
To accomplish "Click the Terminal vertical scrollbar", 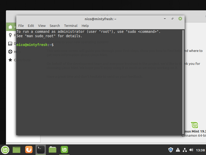I will click(x=183, y=82).
